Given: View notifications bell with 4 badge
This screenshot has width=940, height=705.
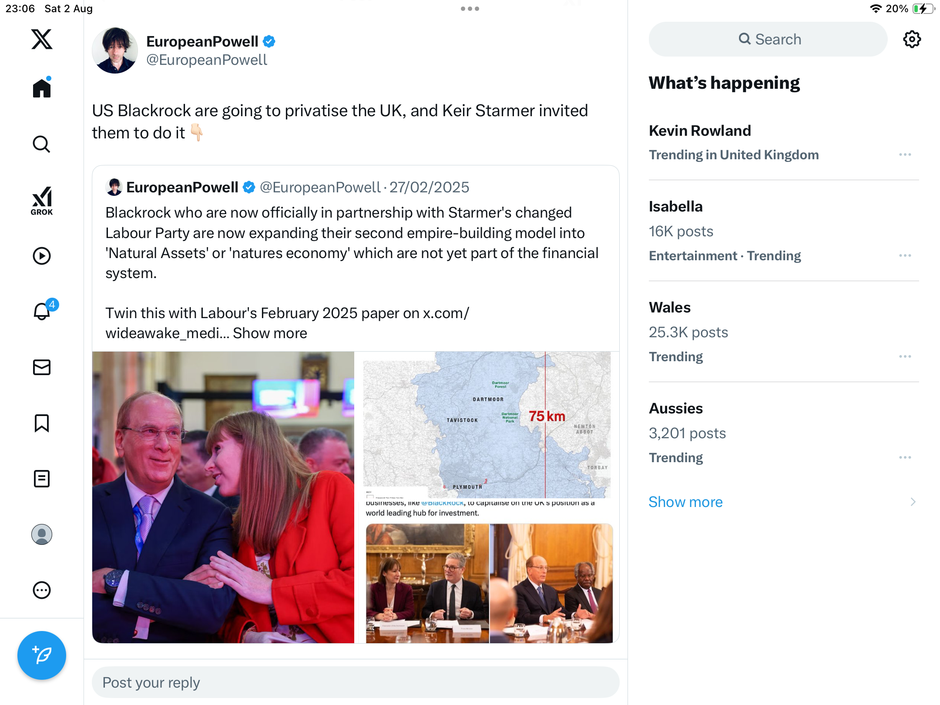Looking at the screenshot, I should click(43, 311).
